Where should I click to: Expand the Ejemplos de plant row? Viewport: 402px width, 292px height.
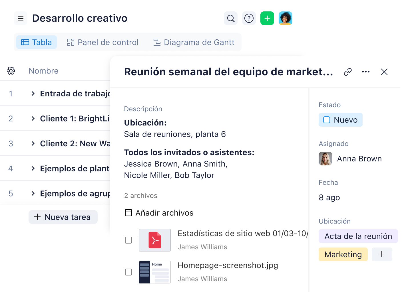point(33,169)
